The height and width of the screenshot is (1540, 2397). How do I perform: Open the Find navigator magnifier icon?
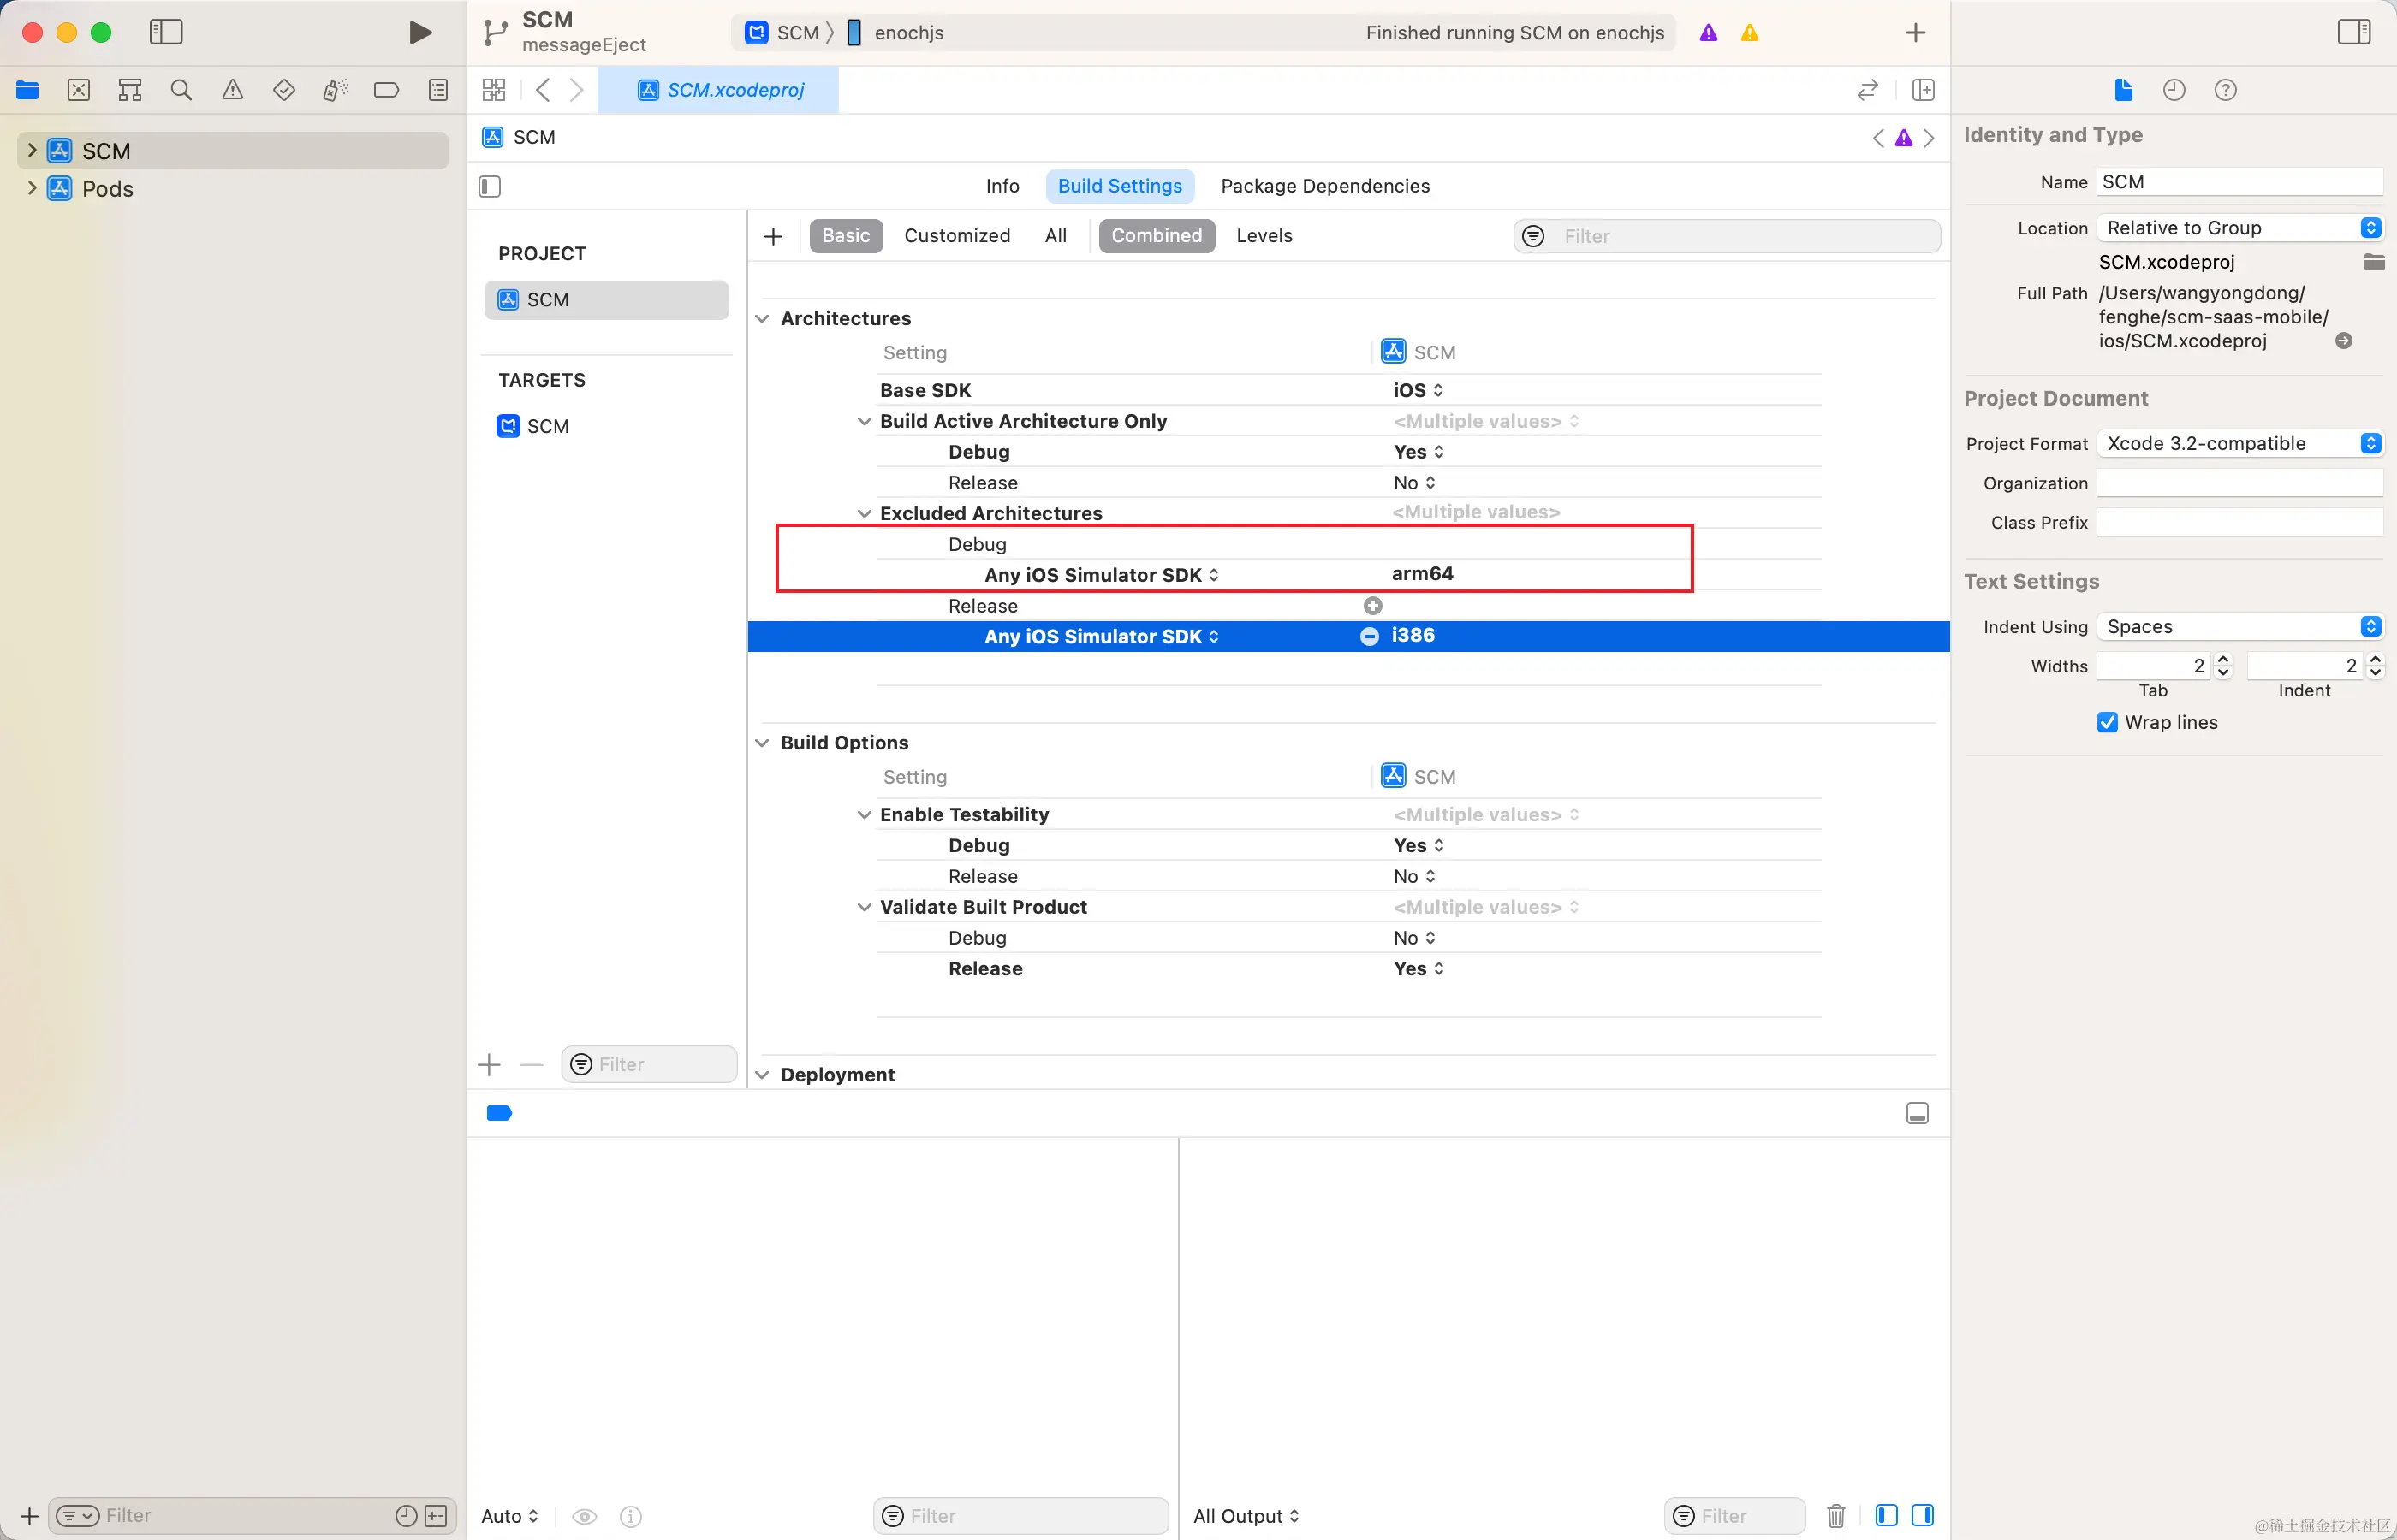pyautogui.click(x=181, y=90)
